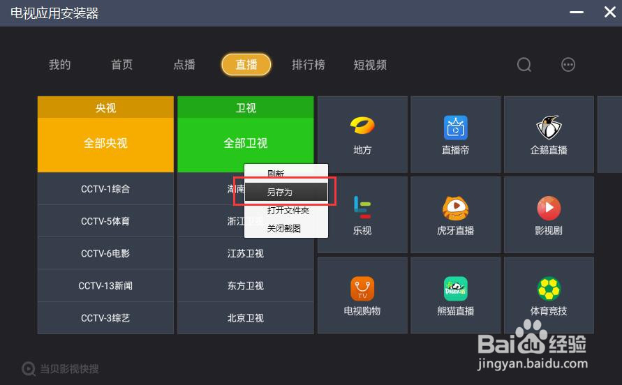Image resolution: width=622 pixels, height=385 pixels.
Task: Launch the 虎牙直播 tile
Action: [x=455, y=215]
